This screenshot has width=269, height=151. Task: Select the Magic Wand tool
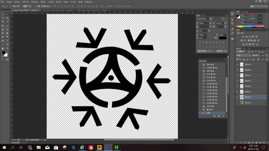click(x=7, y=18)
